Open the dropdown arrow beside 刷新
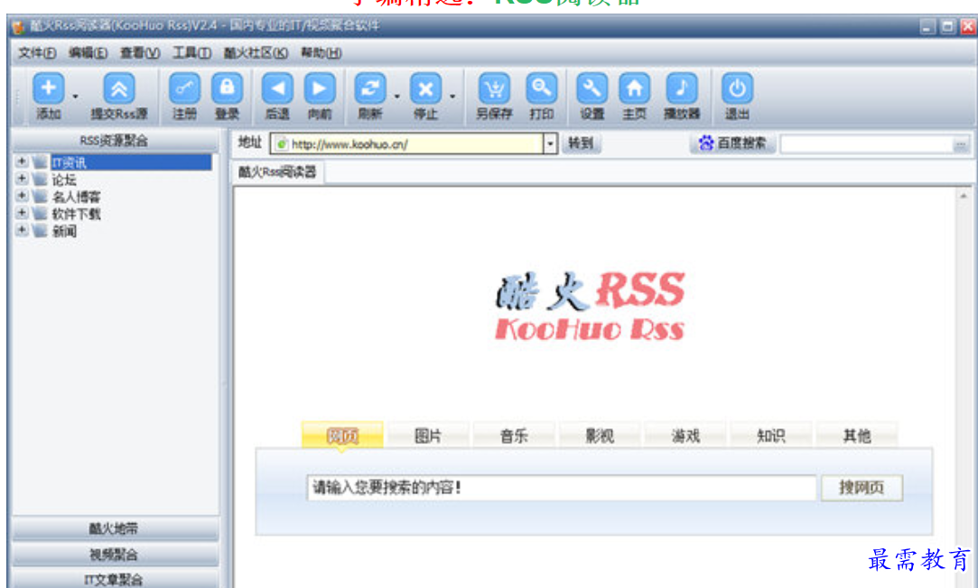The image size is (978, 588). pos(396,96)
